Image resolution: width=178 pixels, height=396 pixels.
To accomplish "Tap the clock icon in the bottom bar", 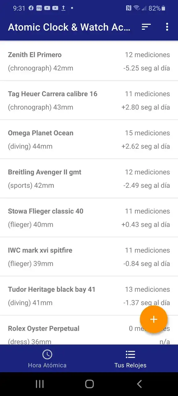I will (x=47, y=354).
